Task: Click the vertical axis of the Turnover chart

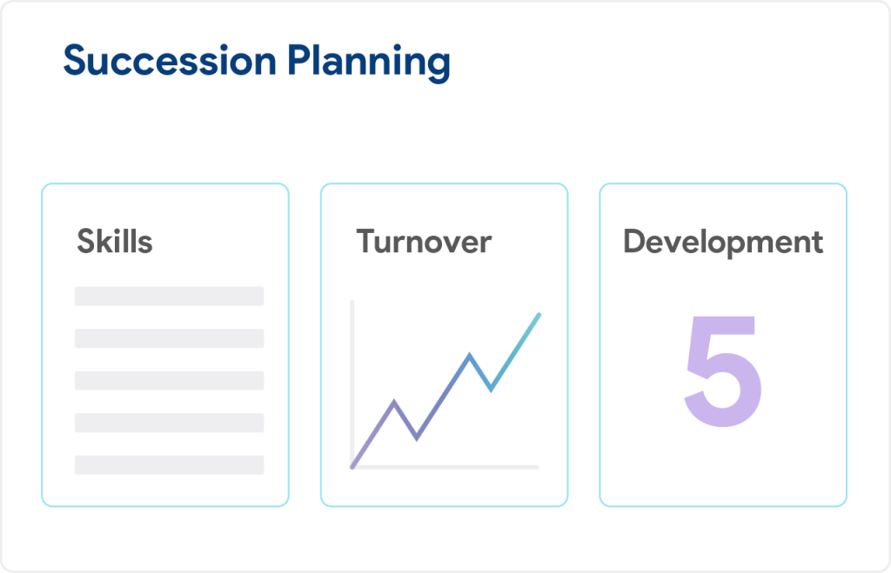Action: (352, 383)
